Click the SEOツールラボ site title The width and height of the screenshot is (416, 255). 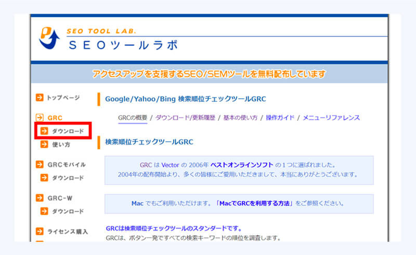pyautogui.click(x=123, y=45)
